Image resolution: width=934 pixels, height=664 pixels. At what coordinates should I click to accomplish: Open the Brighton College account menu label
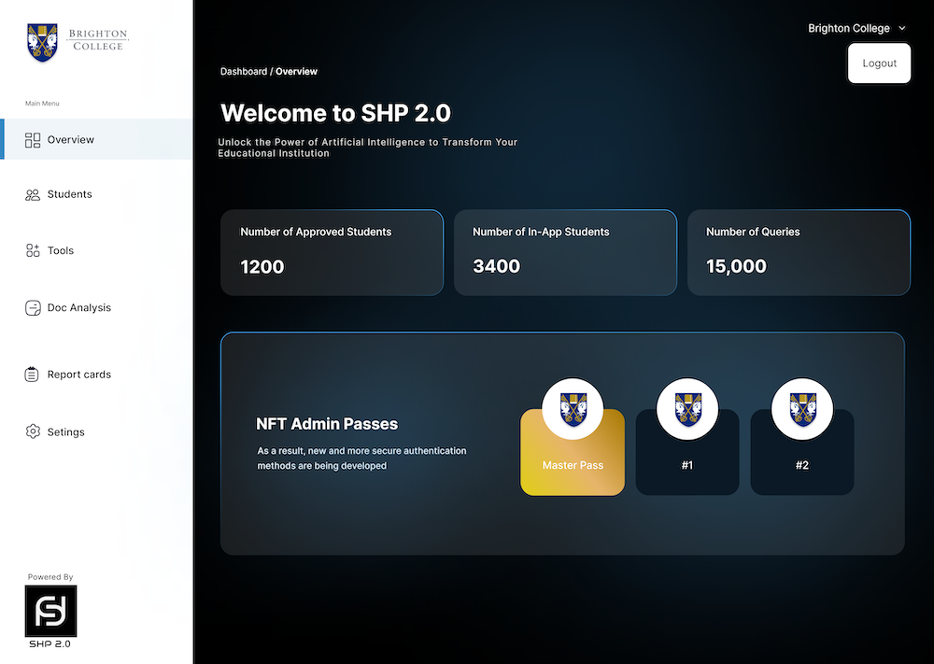(849, 29)
